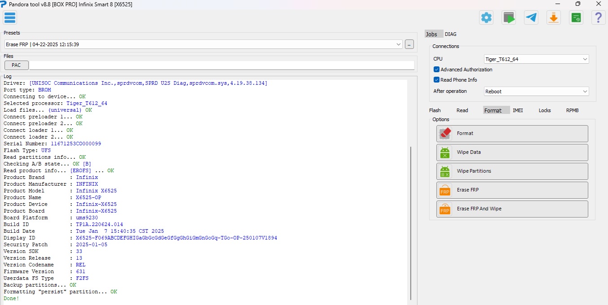Viewport: 608px width, 305px height.
Task: Select the RPMB tab
Action: click(572, 110)
